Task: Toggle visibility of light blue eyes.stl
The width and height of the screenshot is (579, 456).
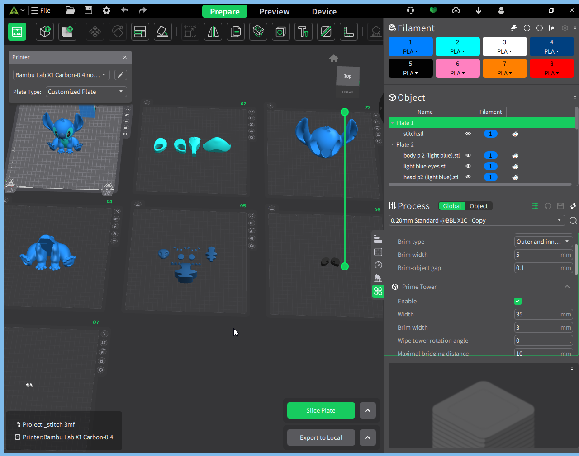Action: click(x=468, y=167)
